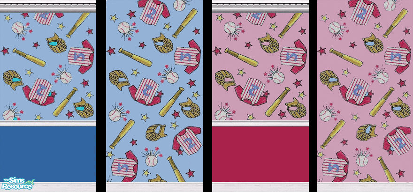The height and width of the screenshot is (192, 413).
Task: Pick the full-height pink baseball wallpaper
Action: (365, 94)
